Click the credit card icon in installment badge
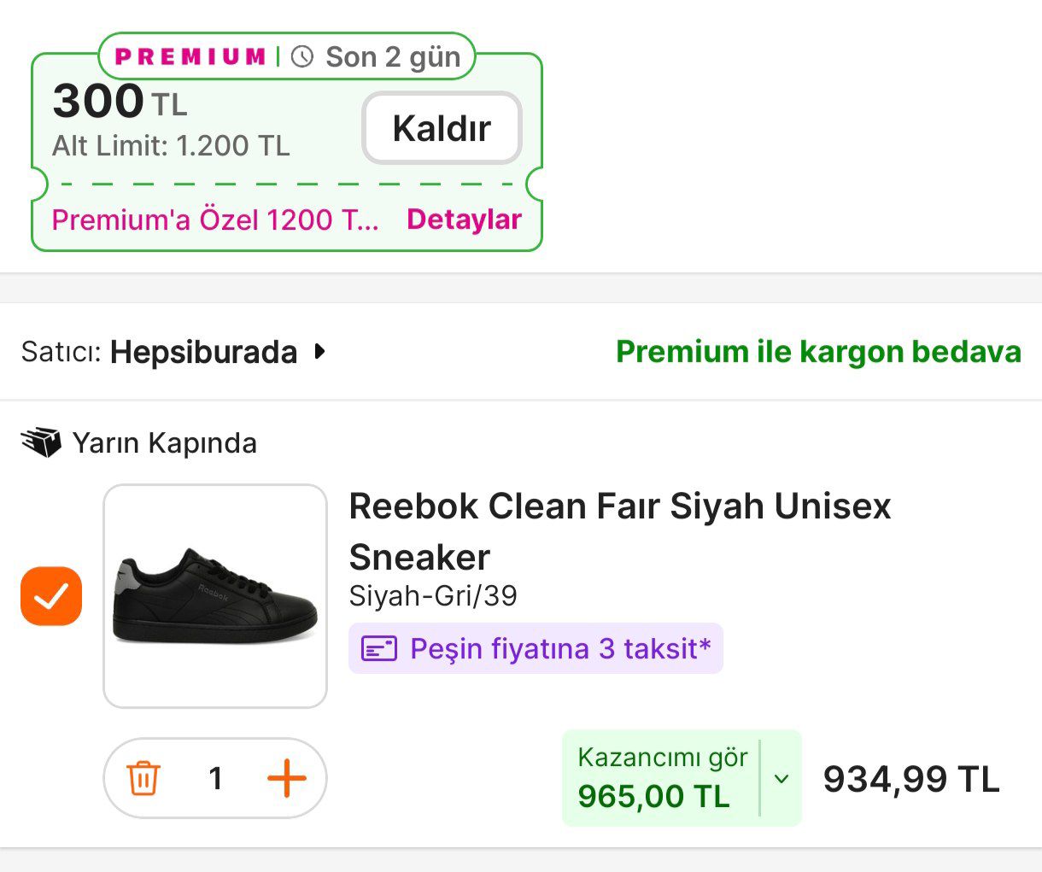 click(379, 649)
